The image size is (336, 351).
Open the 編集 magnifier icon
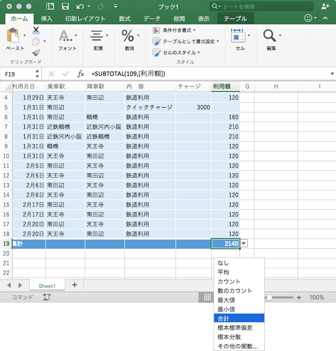click(x=269, y=36)
